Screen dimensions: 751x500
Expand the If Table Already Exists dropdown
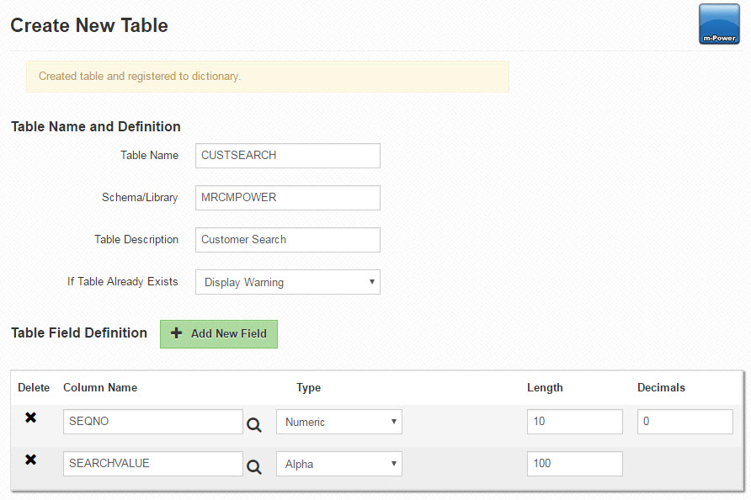[x=287, y=282]
